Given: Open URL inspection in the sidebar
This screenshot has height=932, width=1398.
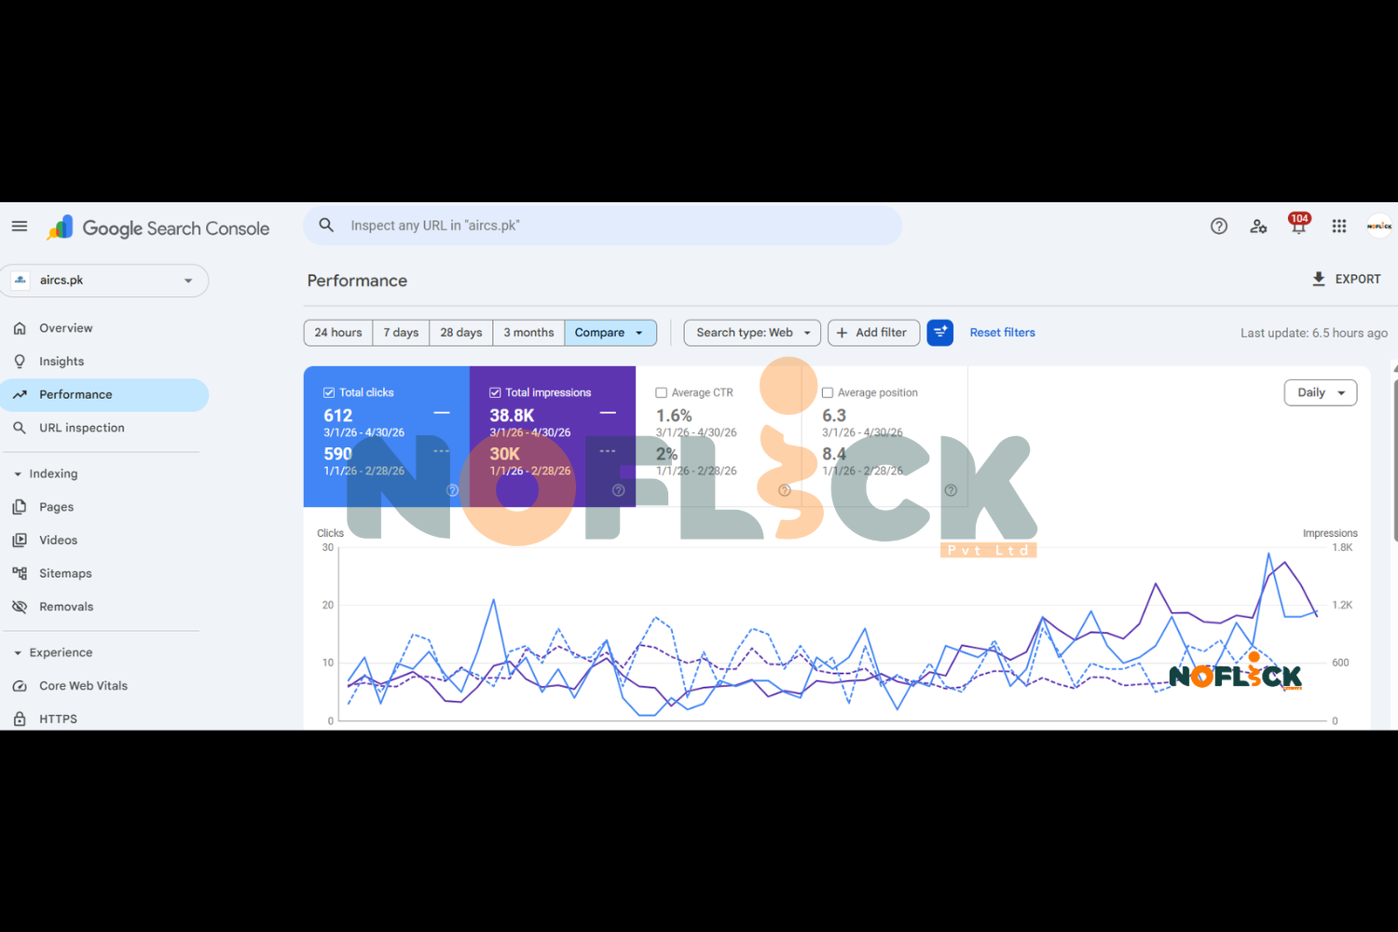Looking at the screenshot, I should tap(104, 428).
